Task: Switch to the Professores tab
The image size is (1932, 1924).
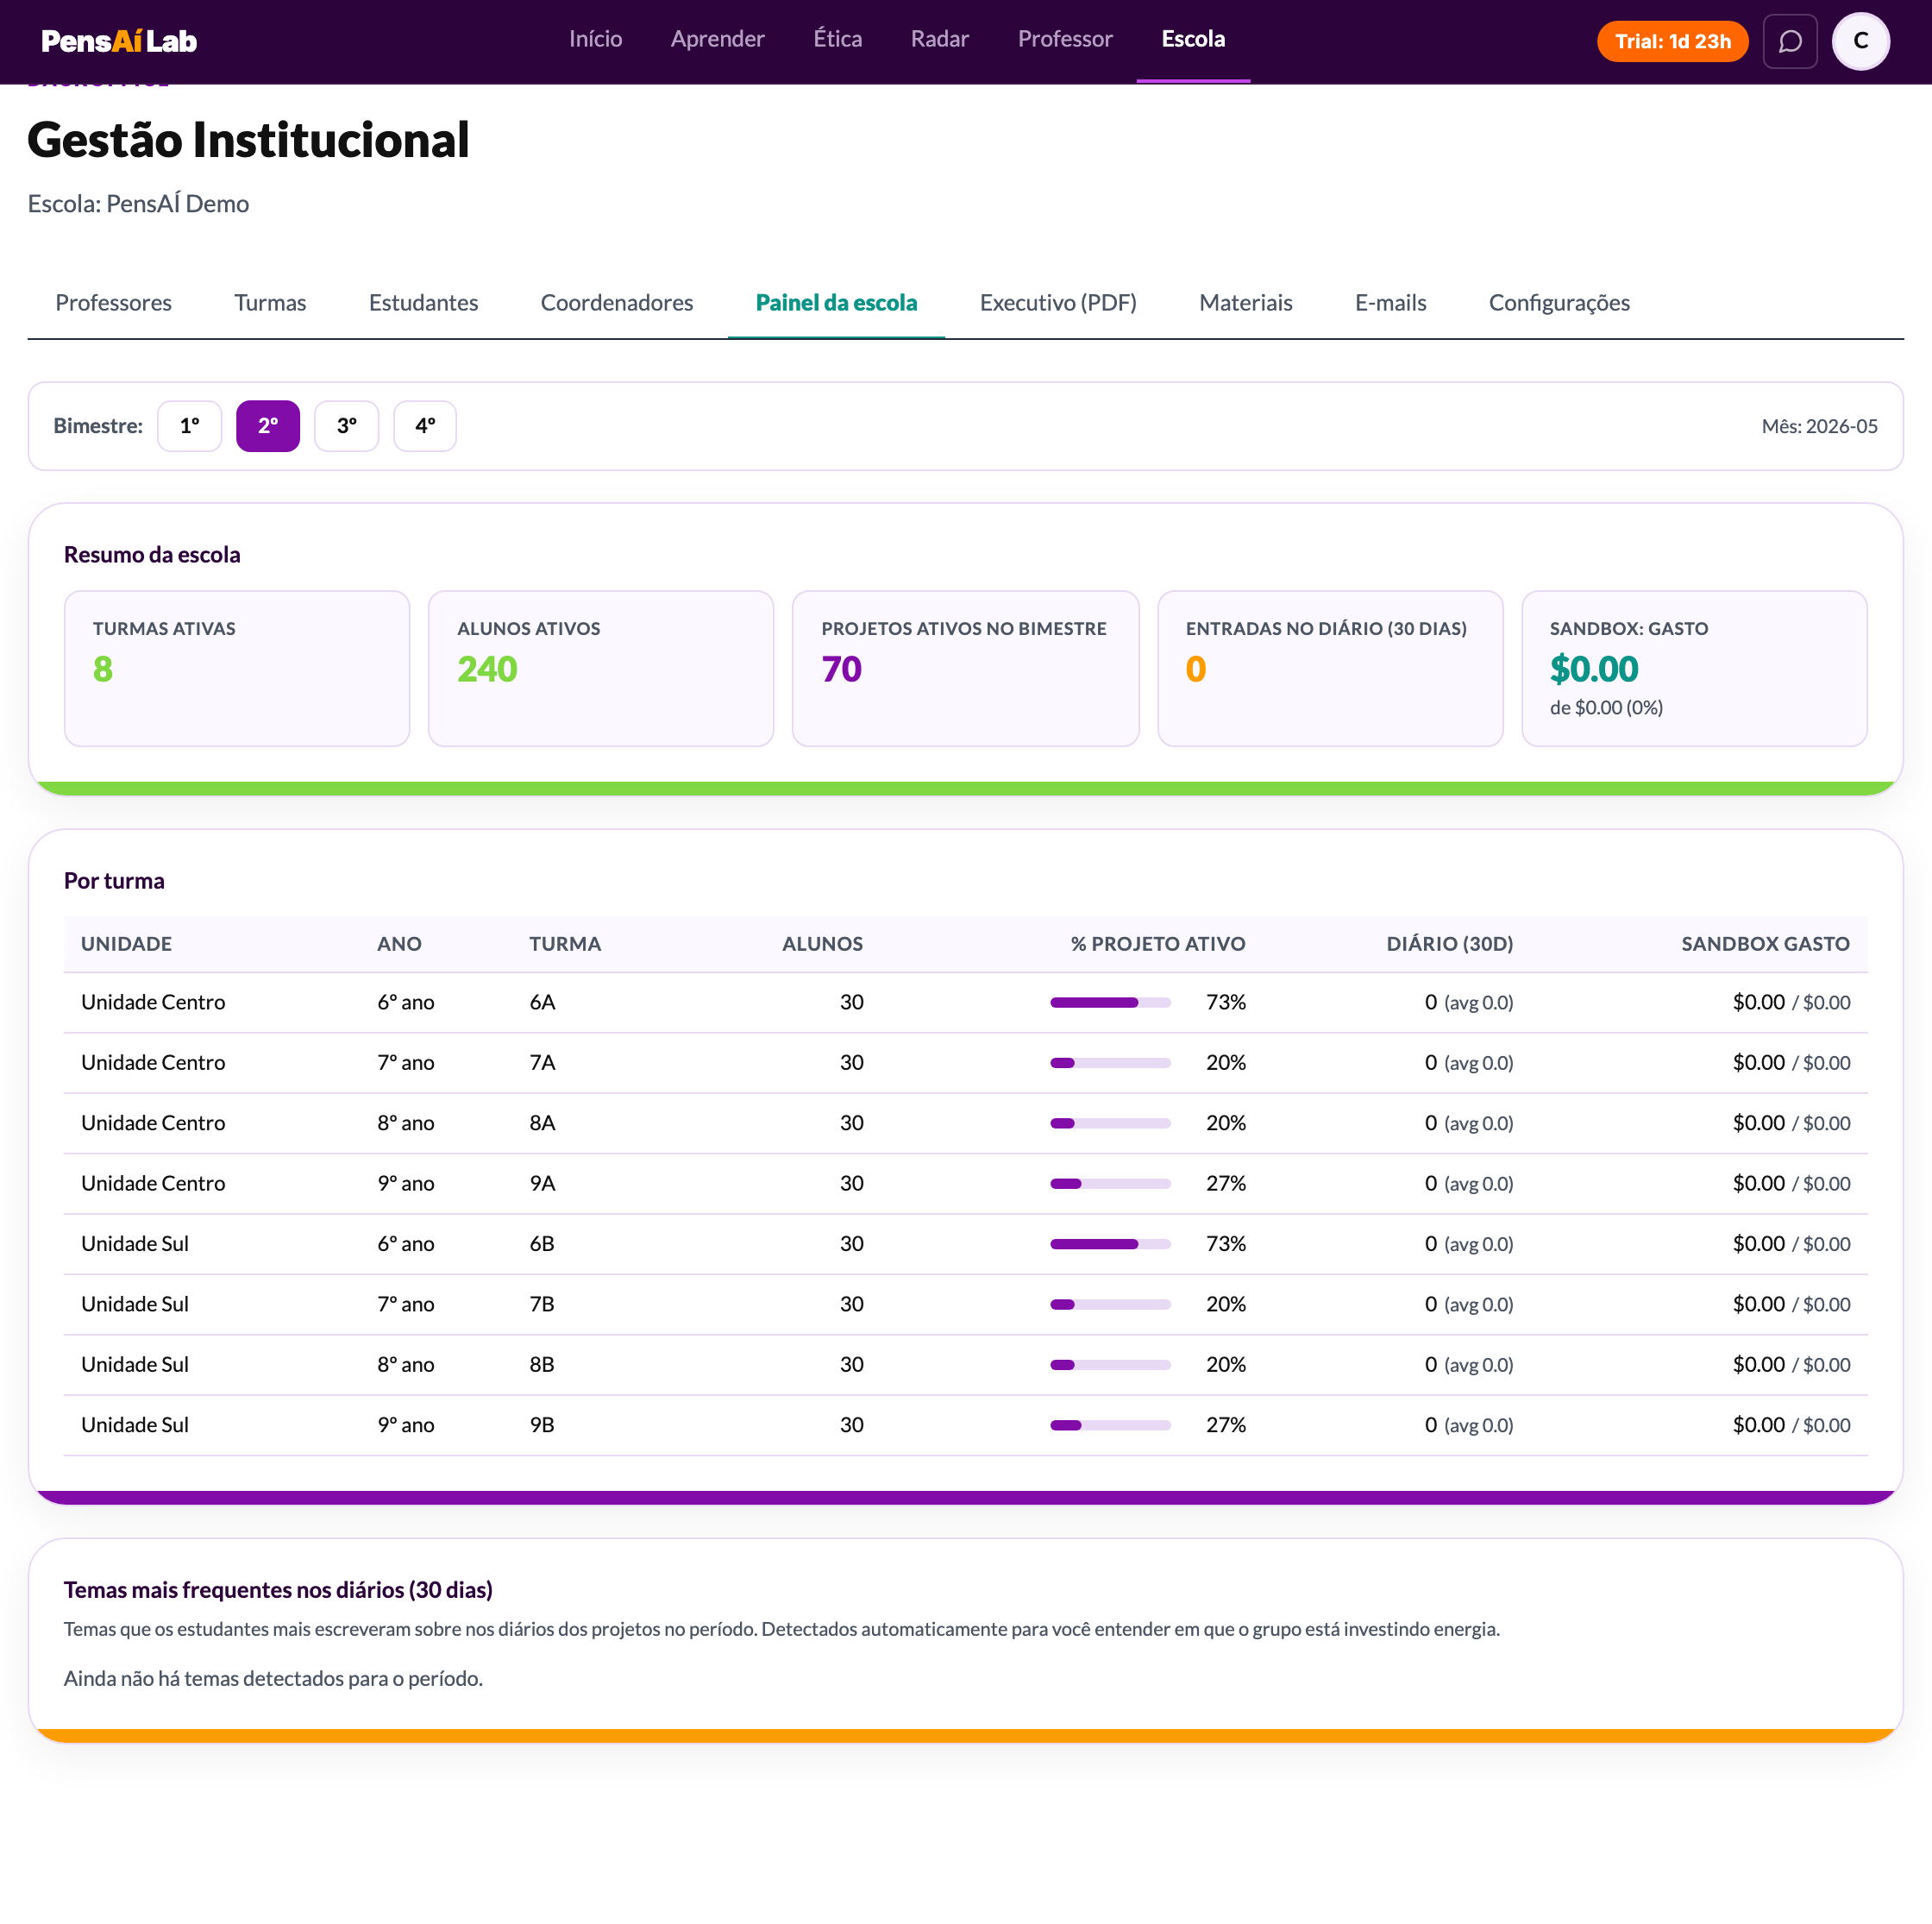Action: pos(113,302)
